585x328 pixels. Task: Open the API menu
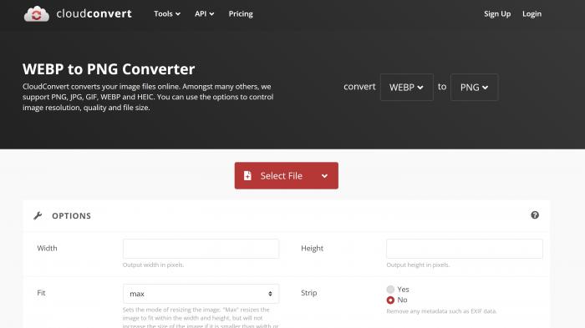204,14
